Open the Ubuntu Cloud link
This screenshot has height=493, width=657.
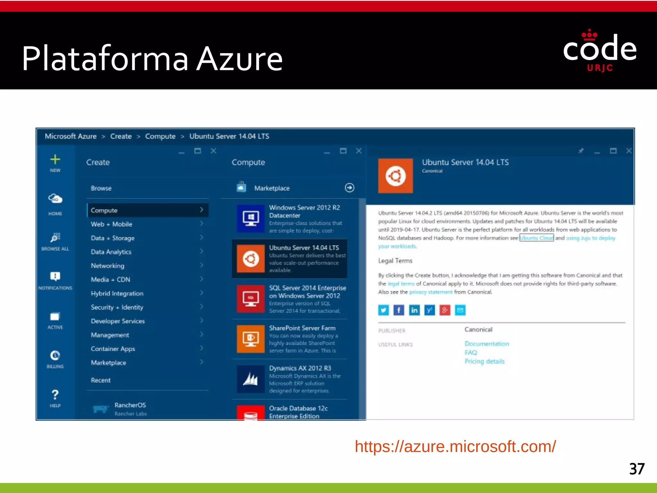click(536, 238)
